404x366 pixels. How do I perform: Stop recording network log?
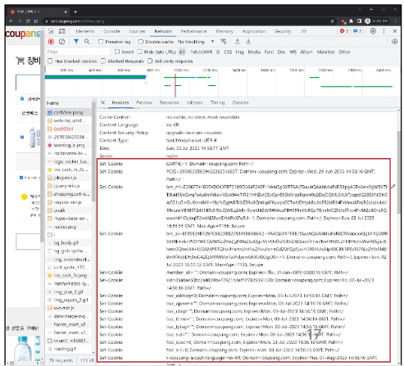(x=51, y=42)
